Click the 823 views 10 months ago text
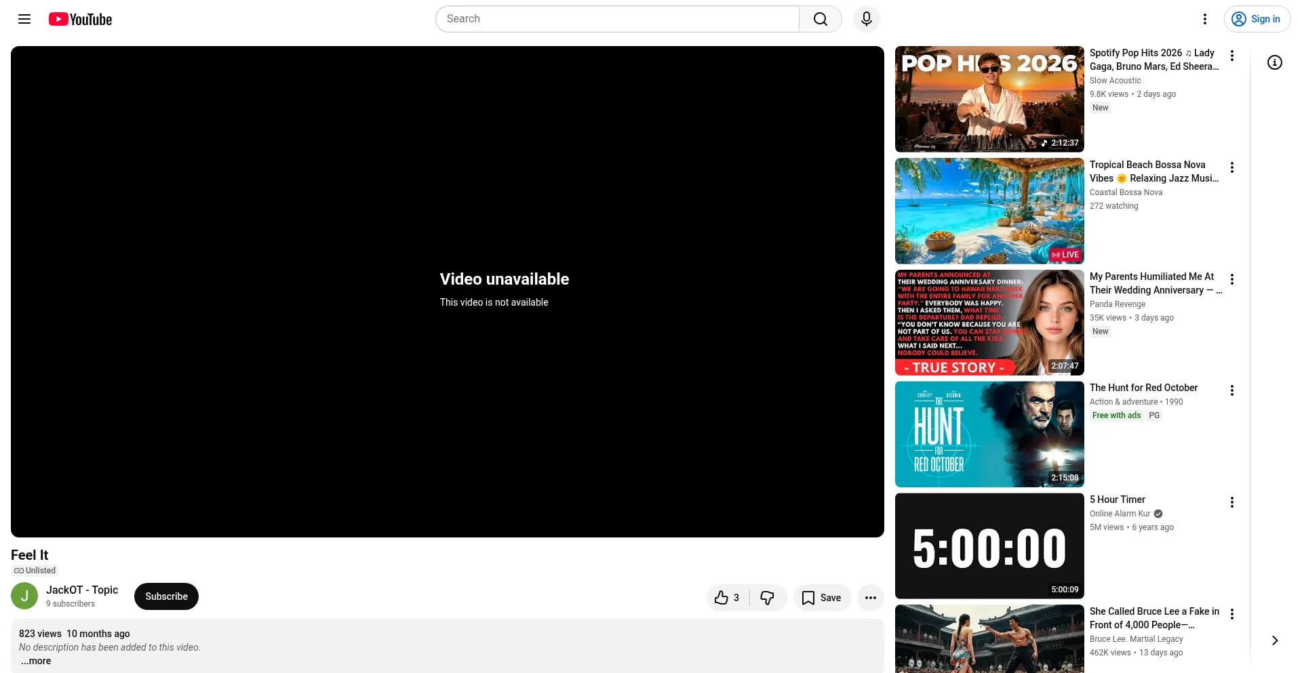Viewport: 1302px width, 673px height. (75, 634)
